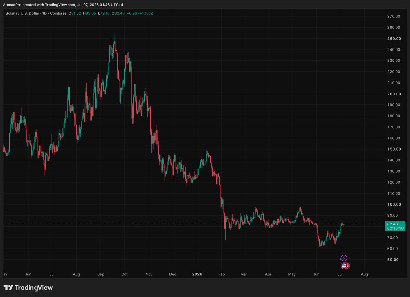Click the 100.00 price scale label
The height and width of the screenshot is (297, 410).
click(394, 204)
